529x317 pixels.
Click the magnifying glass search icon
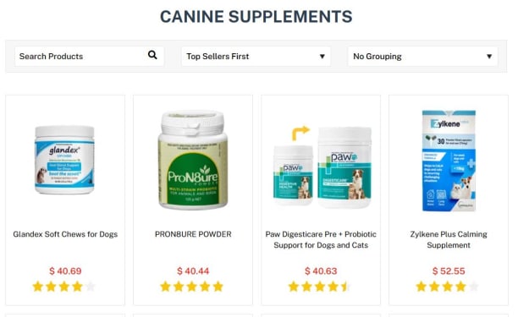click(152, 55)
